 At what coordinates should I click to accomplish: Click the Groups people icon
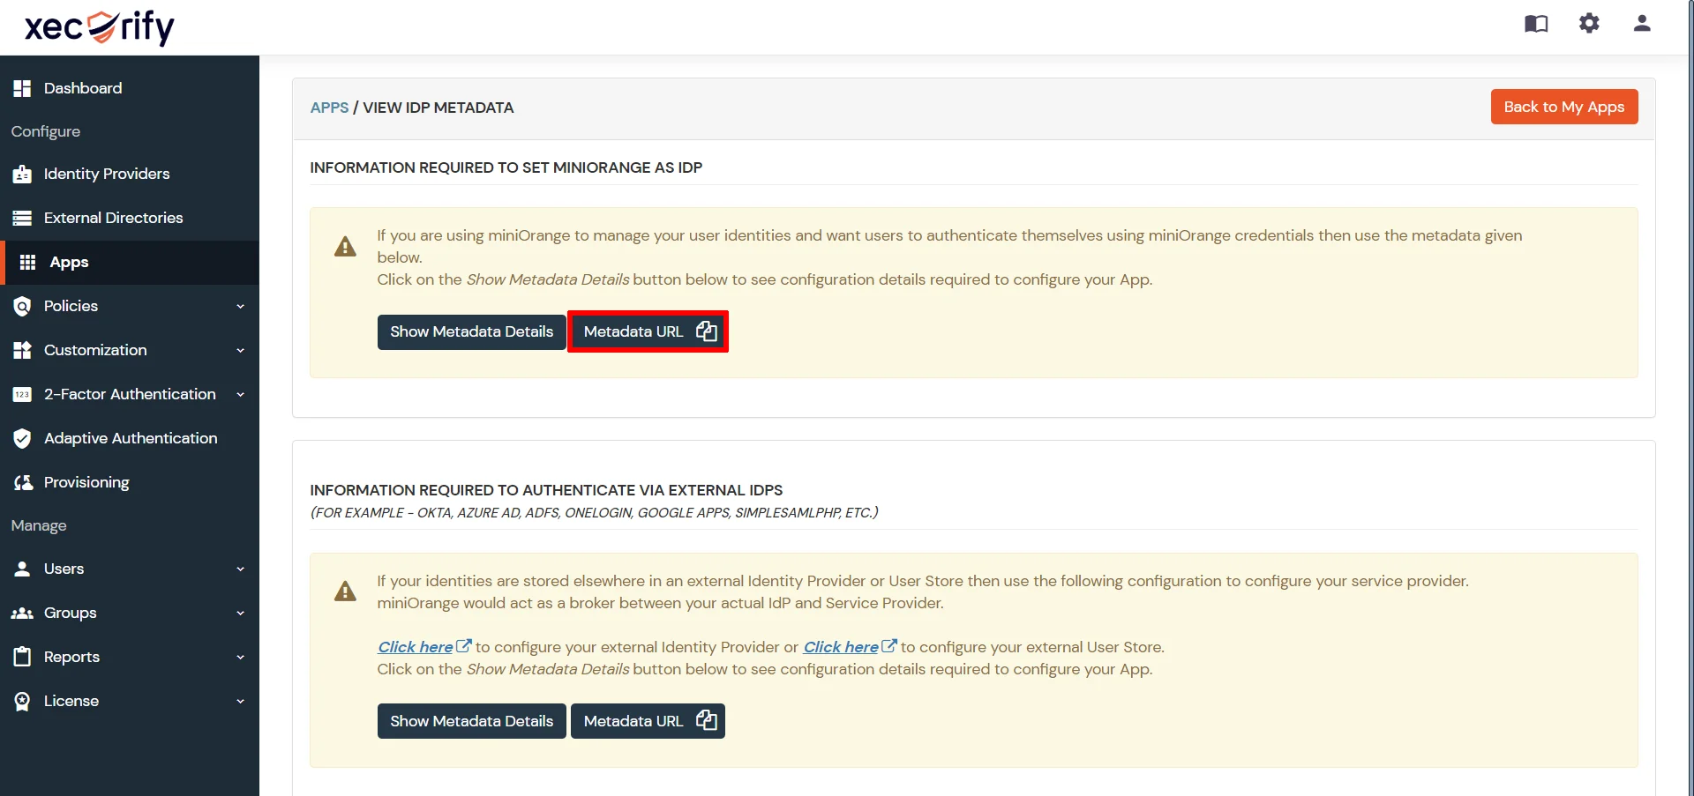[22, 613]
